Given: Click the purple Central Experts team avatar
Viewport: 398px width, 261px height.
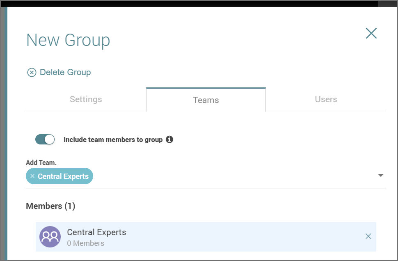Looking at the screenshot, I should [50, 237].
